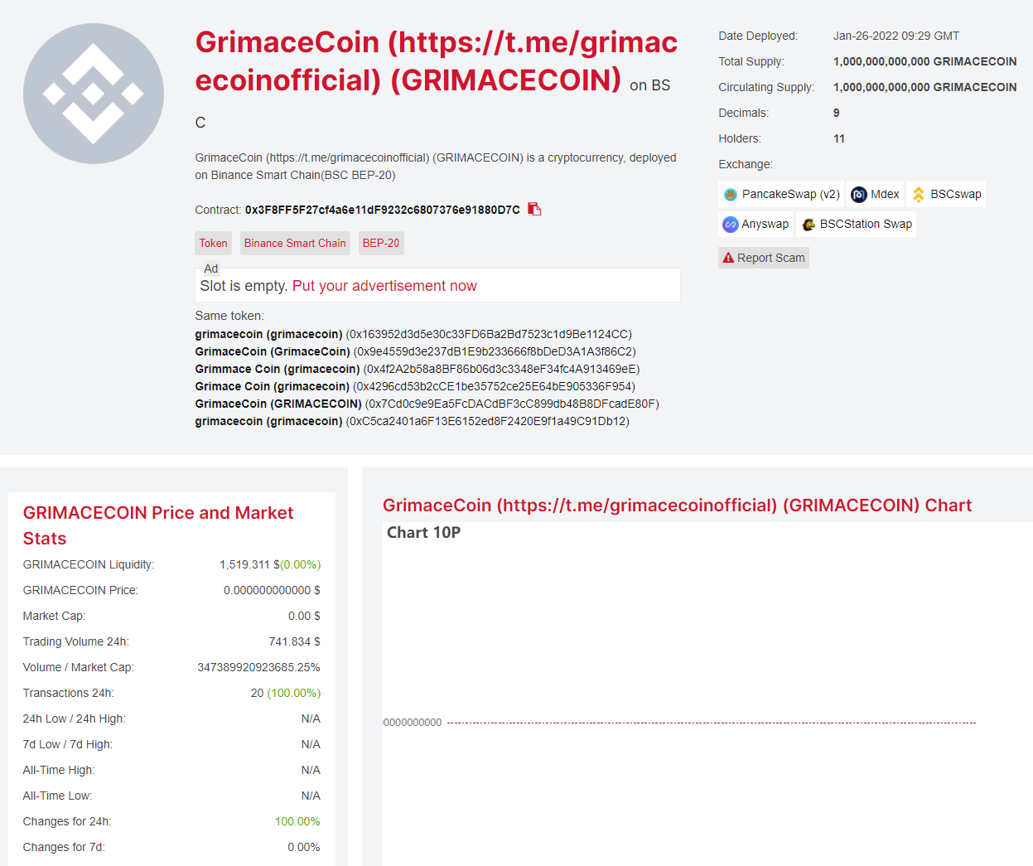The height and width of the screenshot is (866, 1033).
Task: Click the GRIMACECOIN Price value
Action: (x=272, y=590)
